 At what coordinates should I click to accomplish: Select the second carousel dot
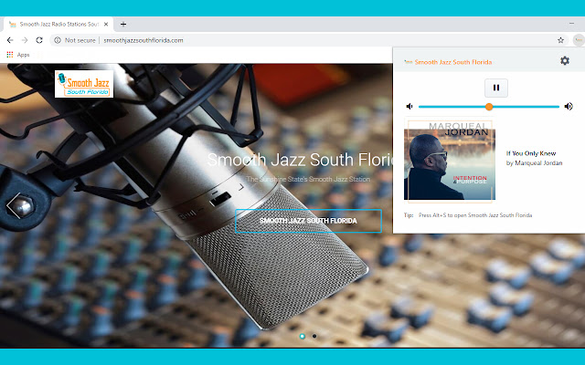314,336
